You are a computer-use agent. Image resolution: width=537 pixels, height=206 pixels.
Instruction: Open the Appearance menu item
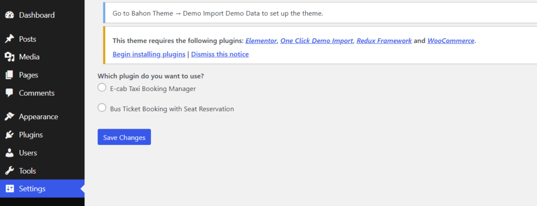pyautogui.click(x=42, y=117)
